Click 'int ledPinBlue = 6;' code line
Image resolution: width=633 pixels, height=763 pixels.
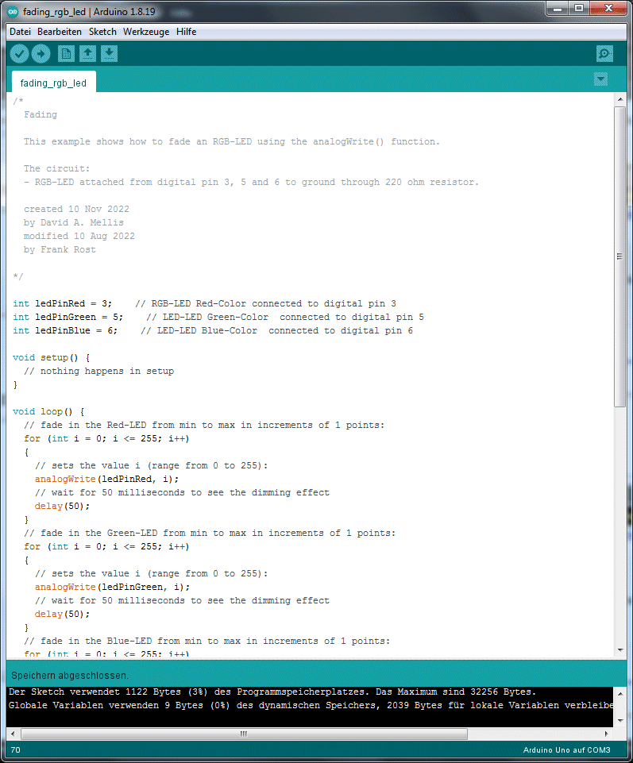[x=65, y=331]
